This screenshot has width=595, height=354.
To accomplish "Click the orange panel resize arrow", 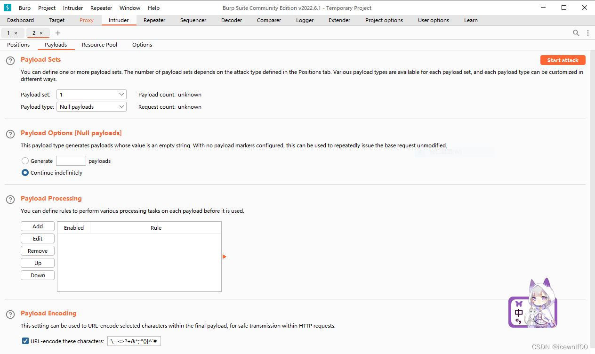I will pos(225,257).
